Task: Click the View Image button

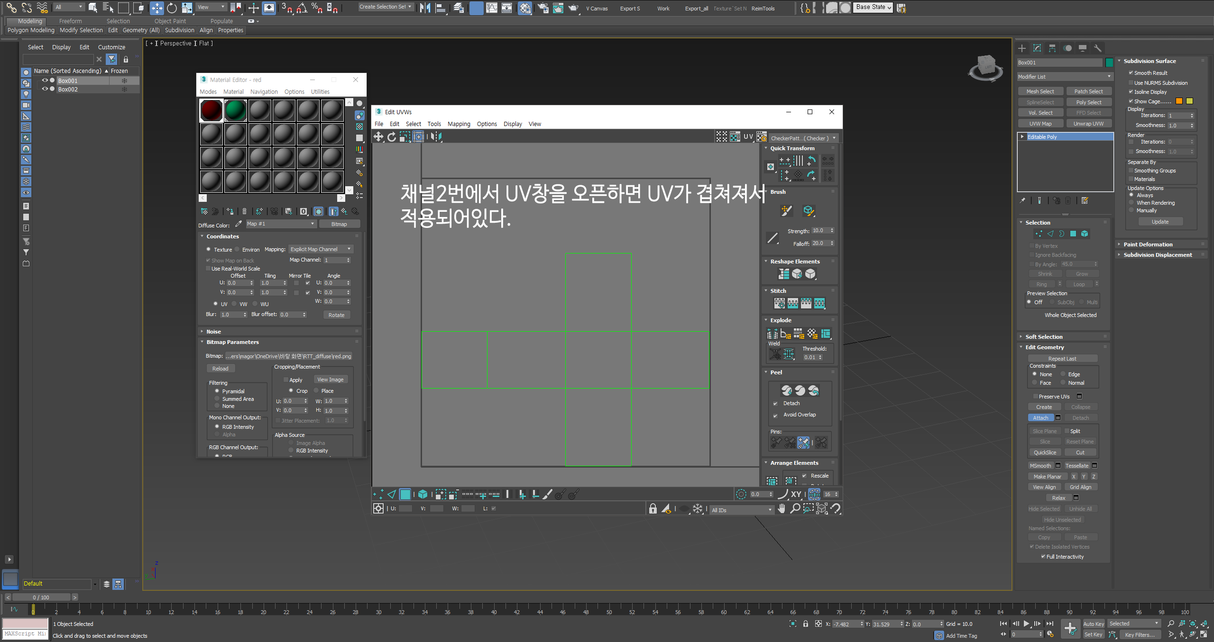Action: [330, 380]
